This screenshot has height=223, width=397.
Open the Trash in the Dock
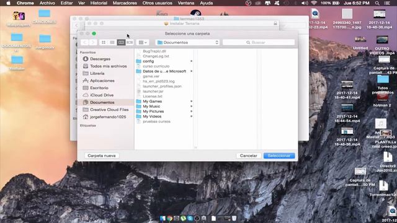234,218
